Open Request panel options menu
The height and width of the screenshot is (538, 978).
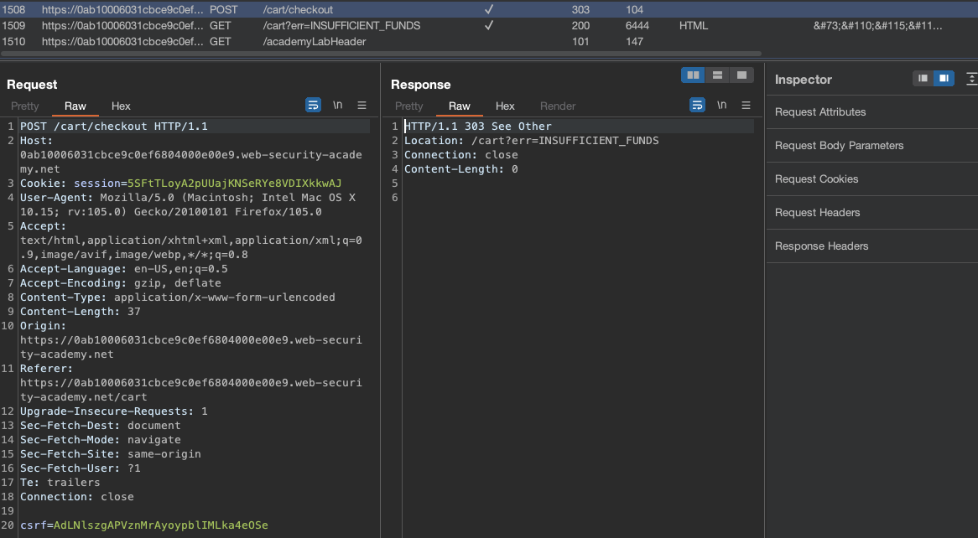tap(362, 106)
